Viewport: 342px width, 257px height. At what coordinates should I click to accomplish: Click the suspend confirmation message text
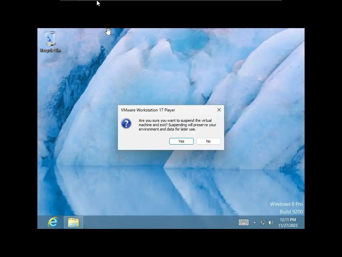click(x=177, y=125)
